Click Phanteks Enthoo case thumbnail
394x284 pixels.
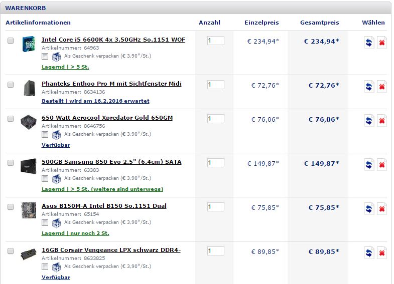30,88
